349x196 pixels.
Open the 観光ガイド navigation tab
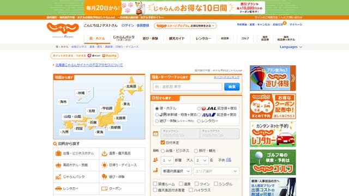177,39
